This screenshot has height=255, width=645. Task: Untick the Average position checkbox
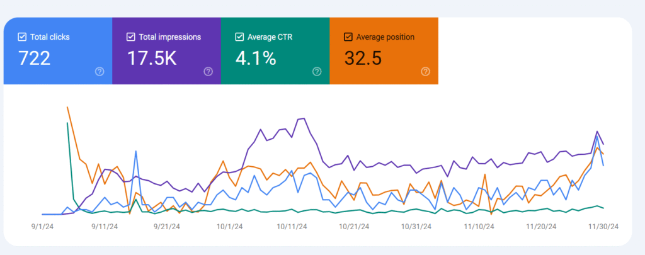point(348,37)
